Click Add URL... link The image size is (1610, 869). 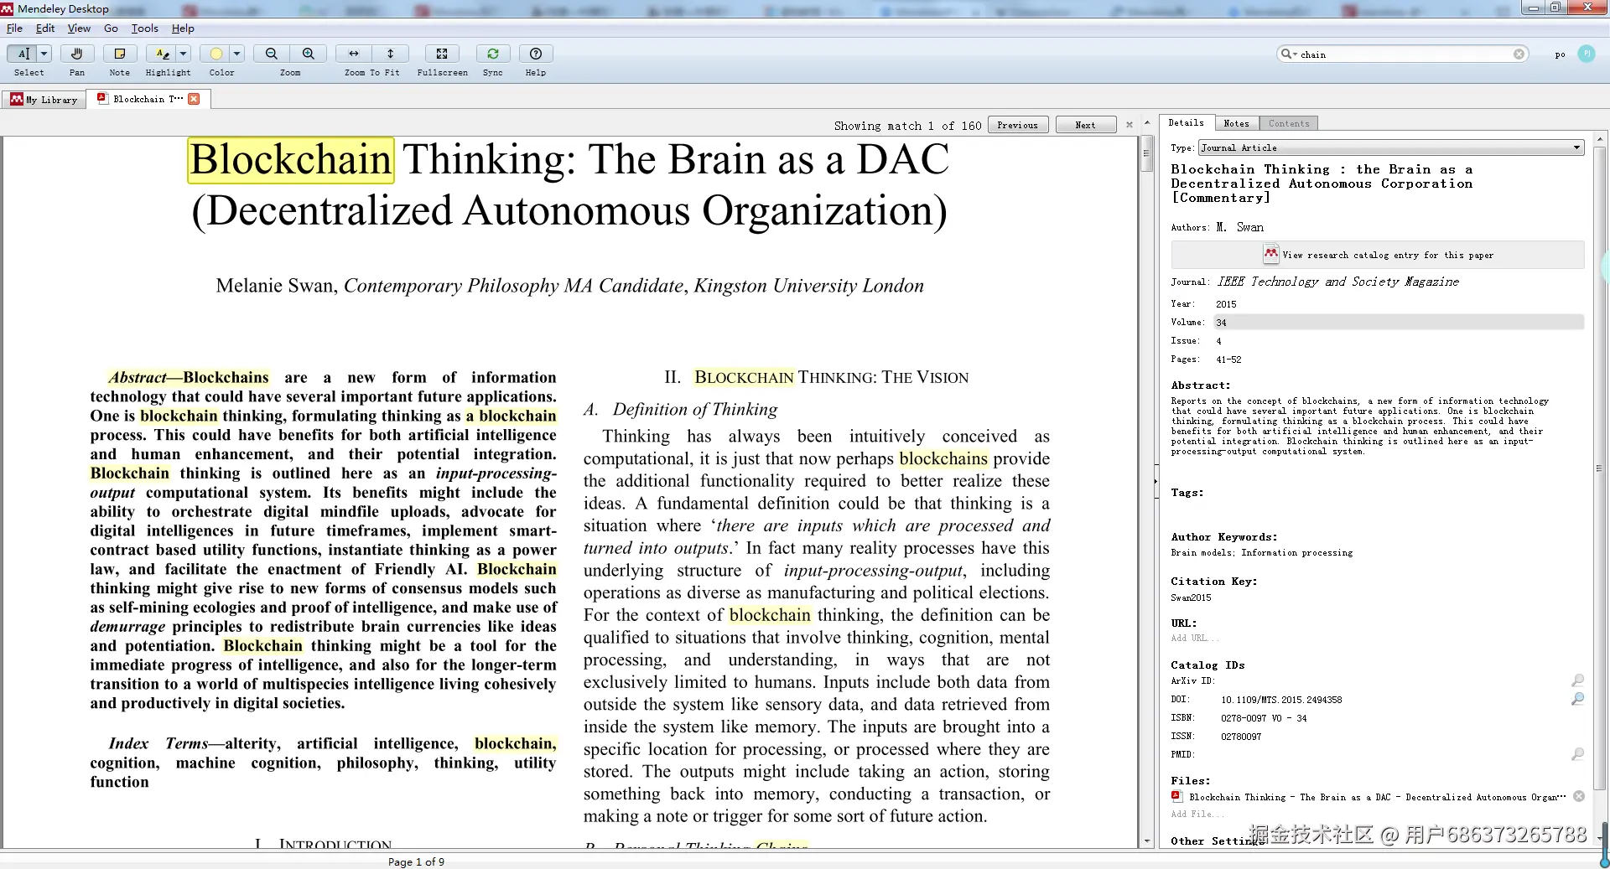click(x=1195, y=639)
